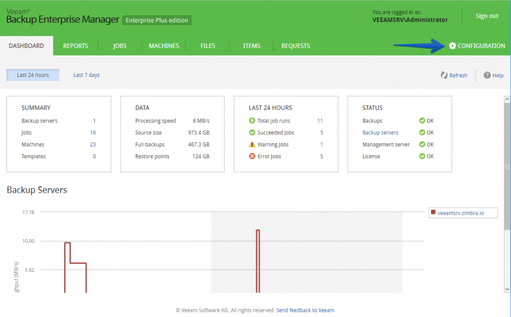Open Warning Jobs count 1
Screen dimensions: 511x317
pyautogui.click(x=322, y=144)
